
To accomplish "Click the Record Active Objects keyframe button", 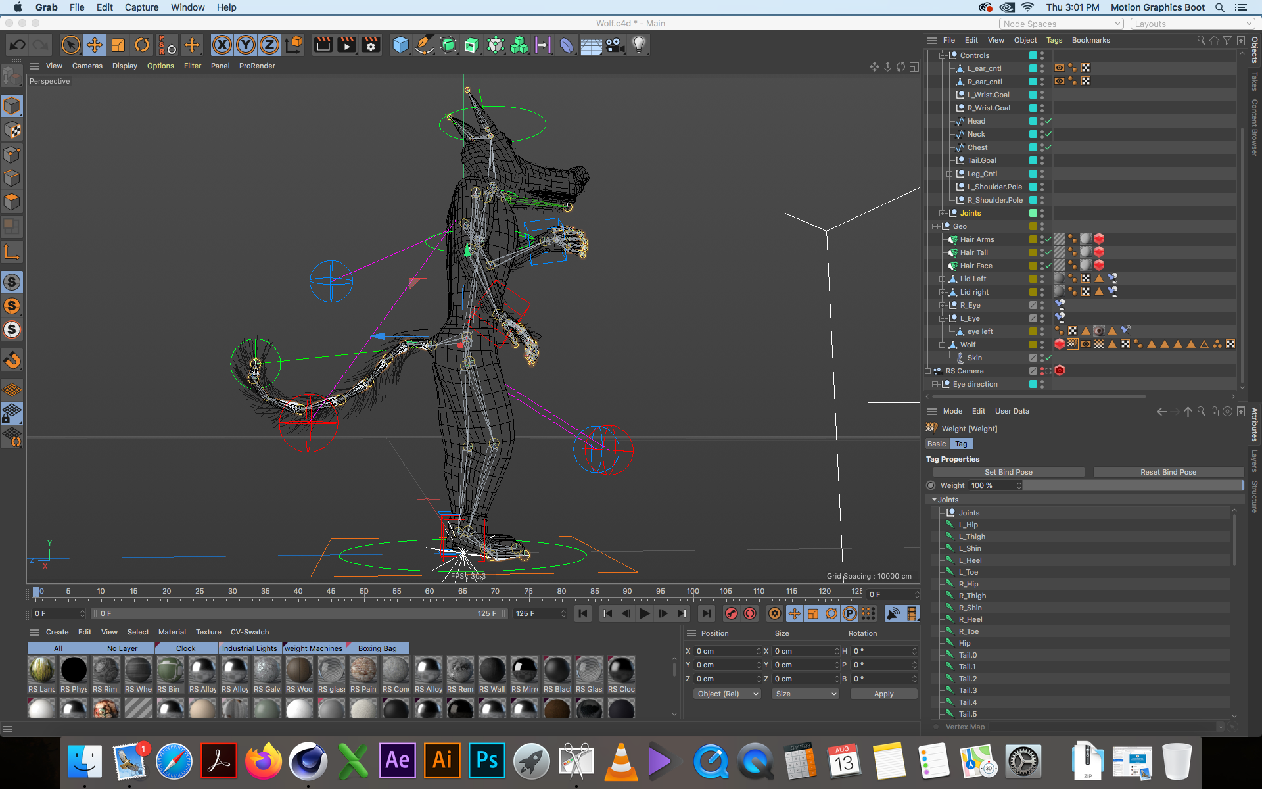I will [731, 613].
